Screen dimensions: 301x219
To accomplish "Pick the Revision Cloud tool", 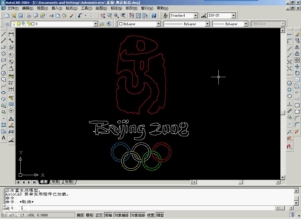I will pos(4,79).
